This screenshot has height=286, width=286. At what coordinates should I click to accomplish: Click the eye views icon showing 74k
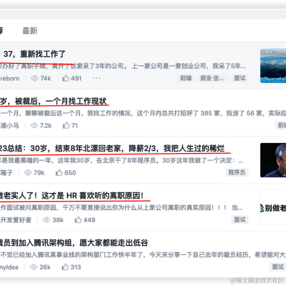click(x=35, y=78)
